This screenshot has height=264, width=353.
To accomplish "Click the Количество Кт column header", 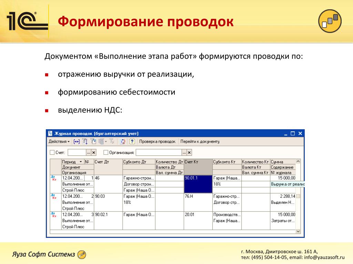I will tap(256, 162).
